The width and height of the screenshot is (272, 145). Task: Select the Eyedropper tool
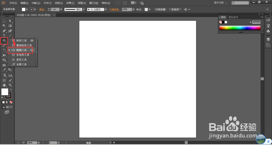point(4,70)
